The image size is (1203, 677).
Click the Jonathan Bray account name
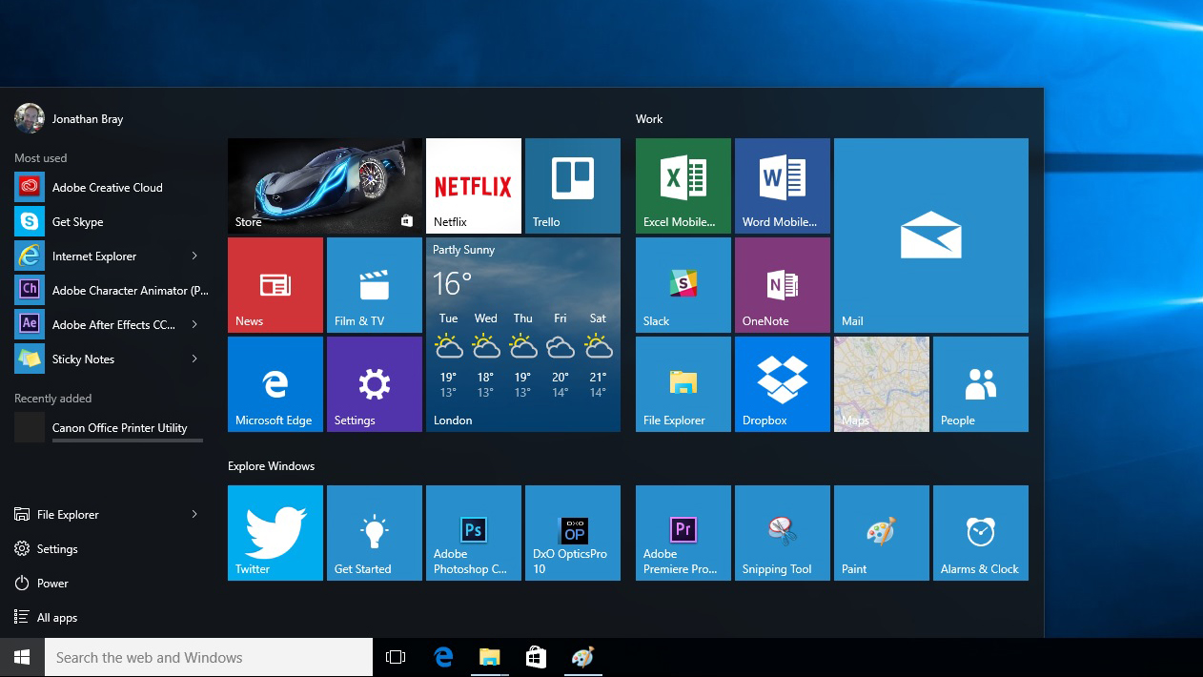pyautogui.click(x=88, y=118)
